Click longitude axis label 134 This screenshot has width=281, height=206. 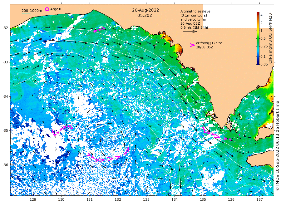[175, 199]
